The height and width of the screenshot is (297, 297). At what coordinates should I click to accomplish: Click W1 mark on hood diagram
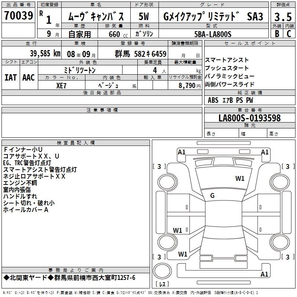click(x=240, y=178)
